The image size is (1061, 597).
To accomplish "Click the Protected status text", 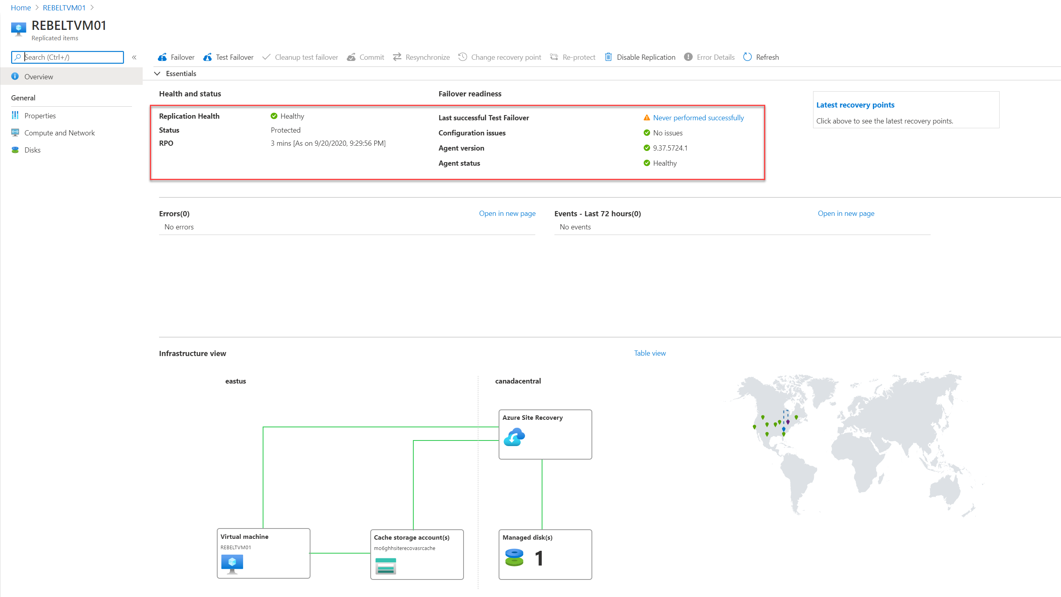I will point(286,130).
